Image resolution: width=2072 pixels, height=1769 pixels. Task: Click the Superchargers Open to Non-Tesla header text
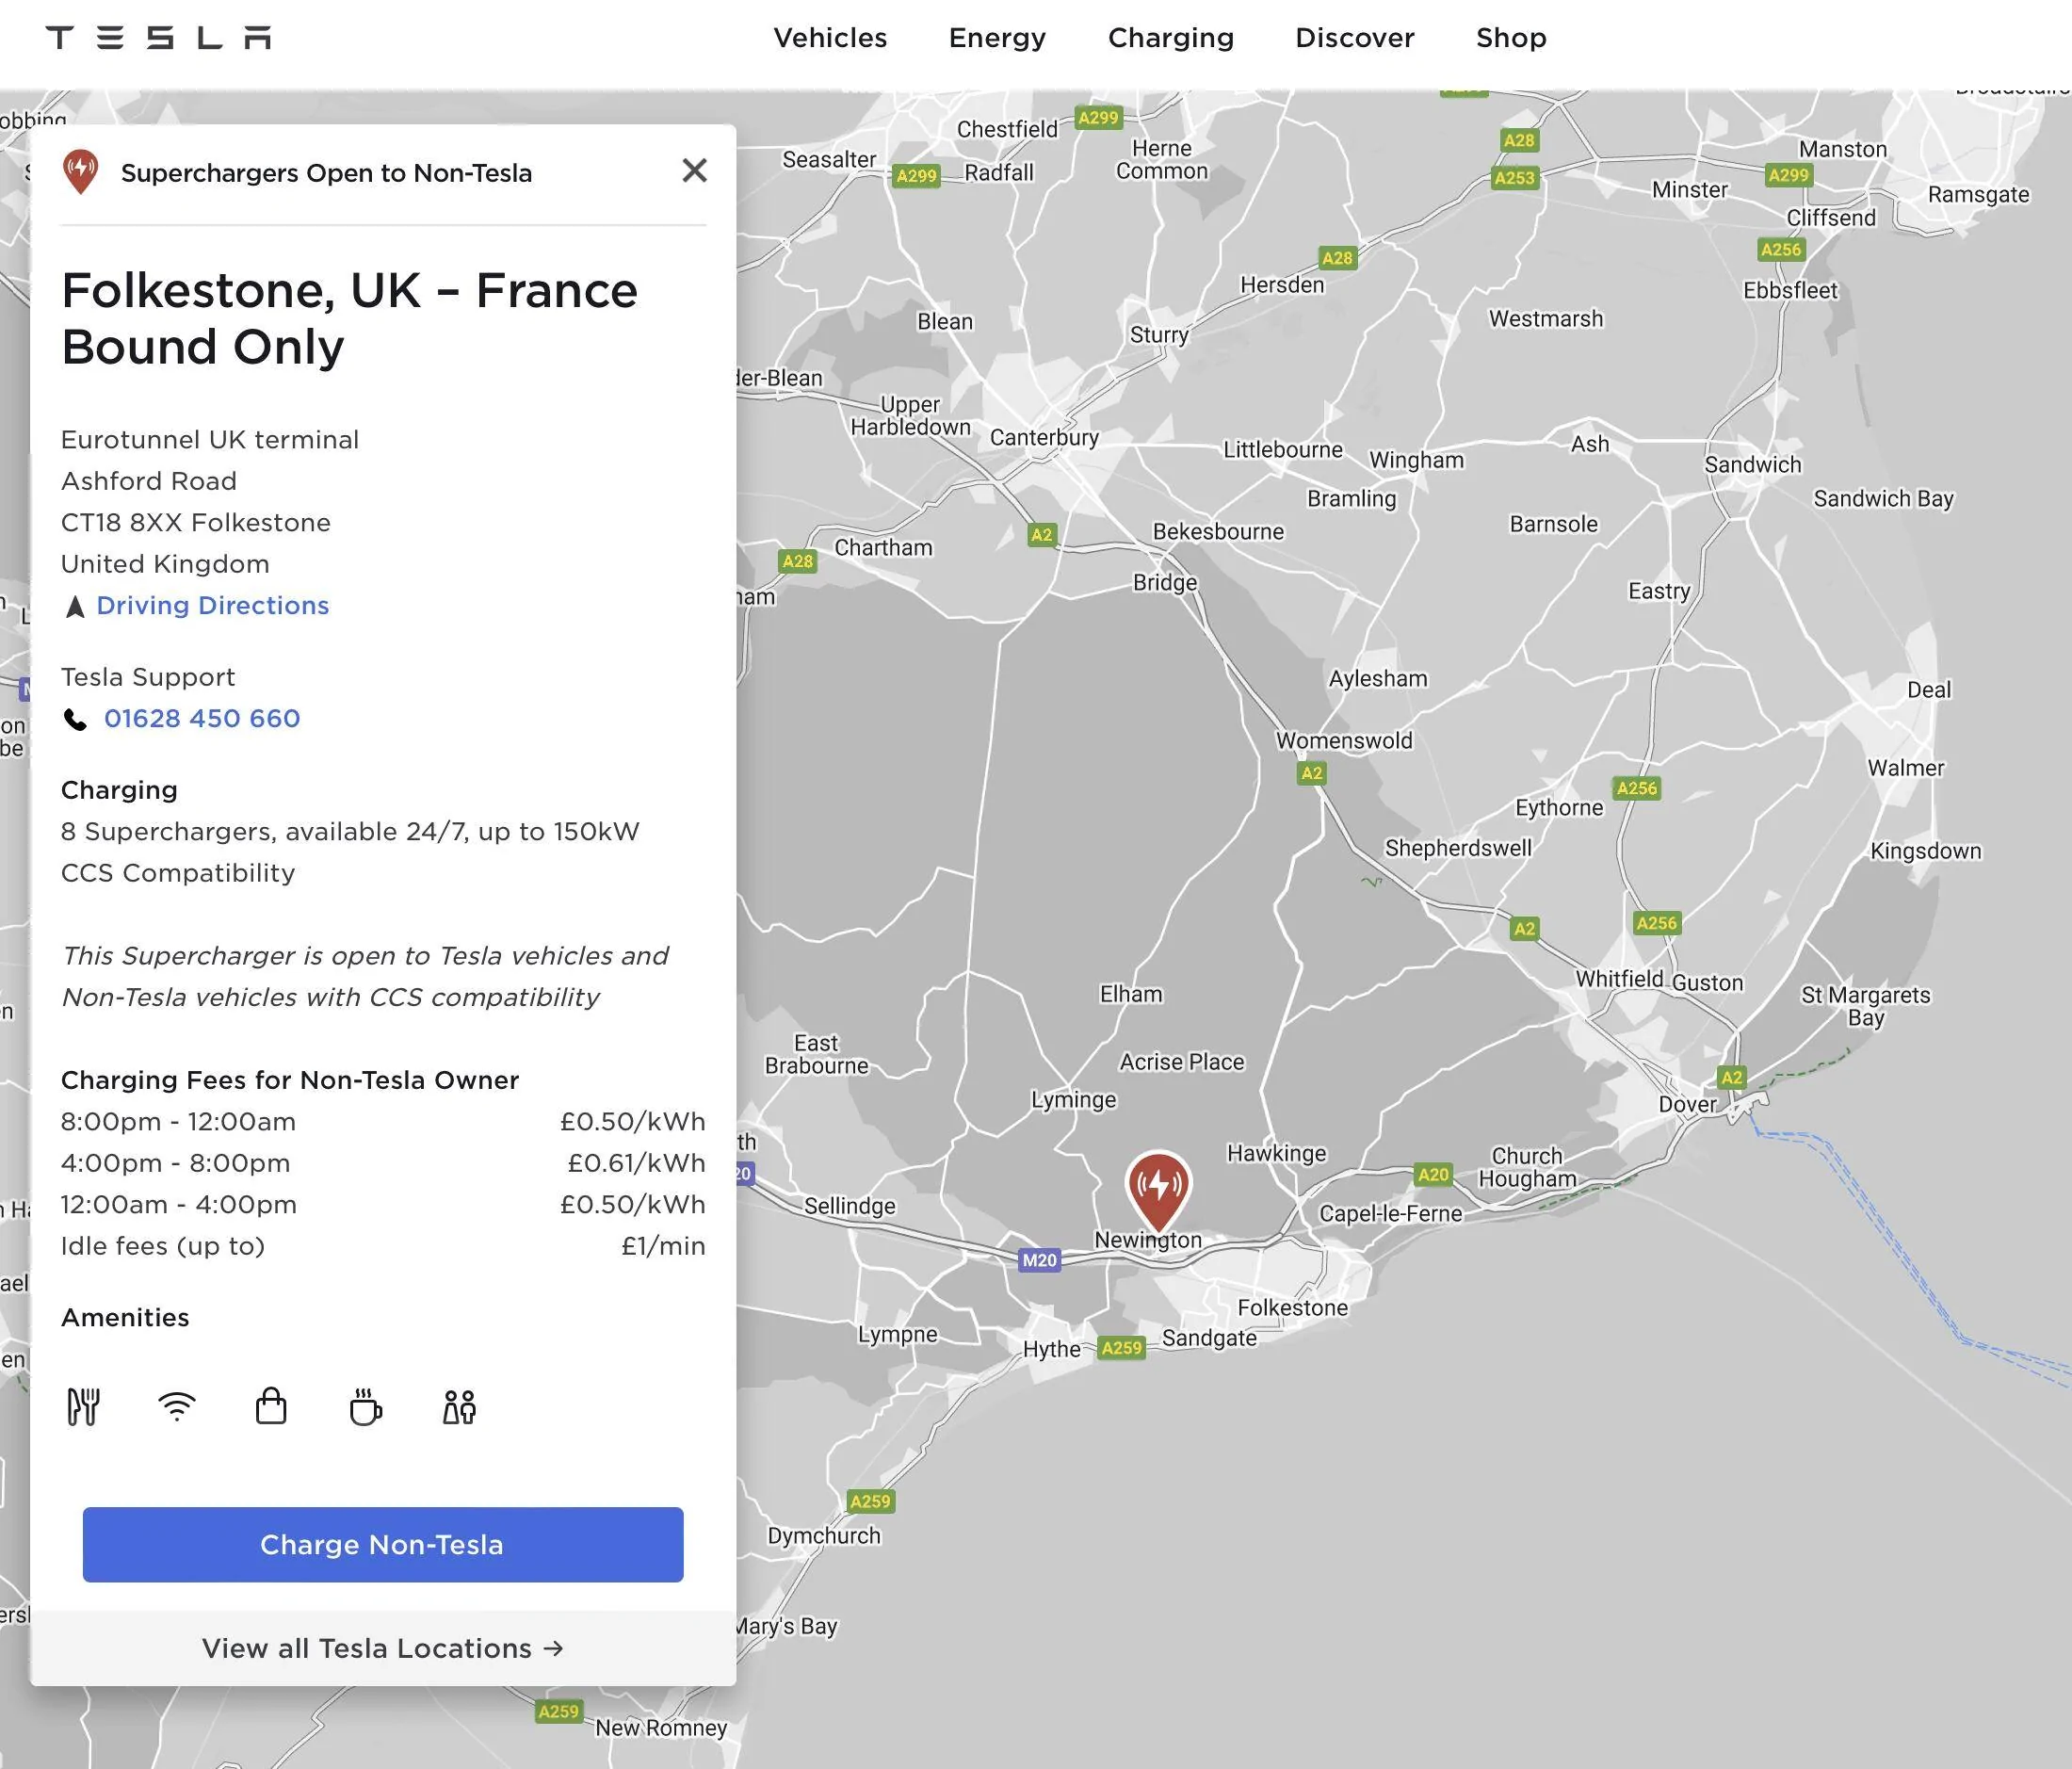click(x=326, y=173)
